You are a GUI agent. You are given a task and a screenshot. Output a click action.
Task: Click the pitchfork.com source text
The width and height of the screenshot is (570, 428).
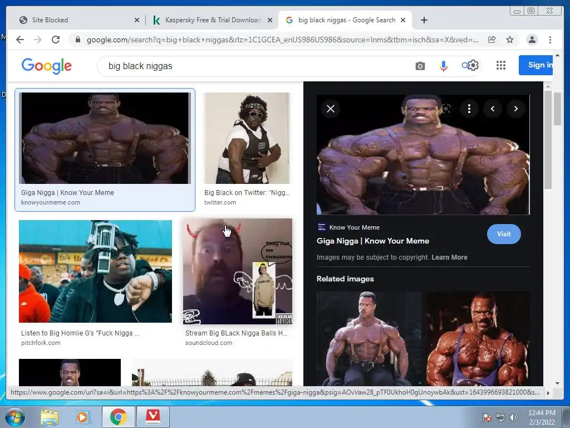(41, 343)
